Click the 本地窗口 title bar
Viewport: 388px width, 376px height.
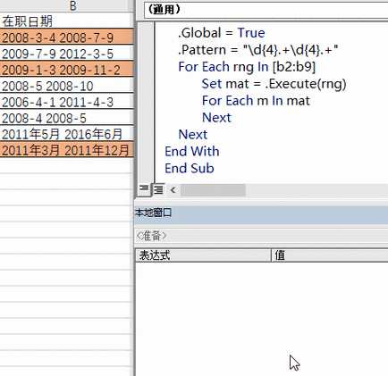[x=261, y=214]
